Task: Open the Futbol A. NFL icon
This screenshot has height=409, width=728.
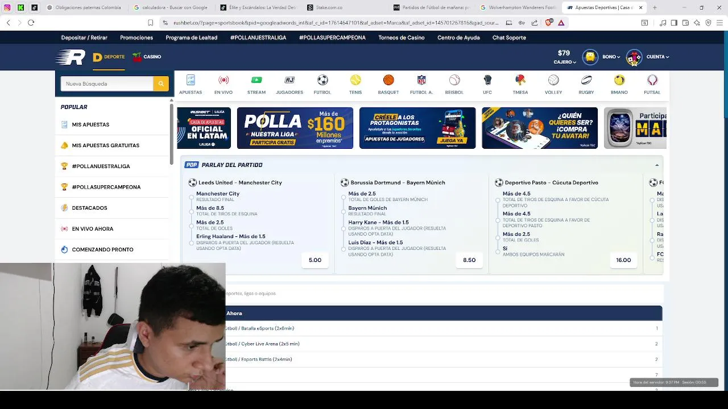Action: click(421, 80)
